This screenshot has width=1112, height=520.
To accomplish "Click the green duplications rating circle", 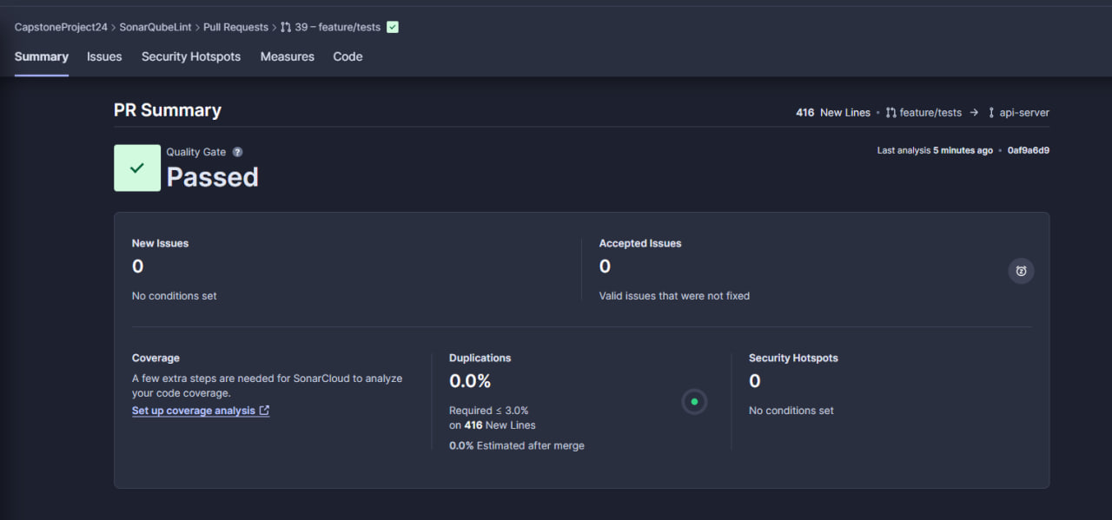I will pos(694,402).
